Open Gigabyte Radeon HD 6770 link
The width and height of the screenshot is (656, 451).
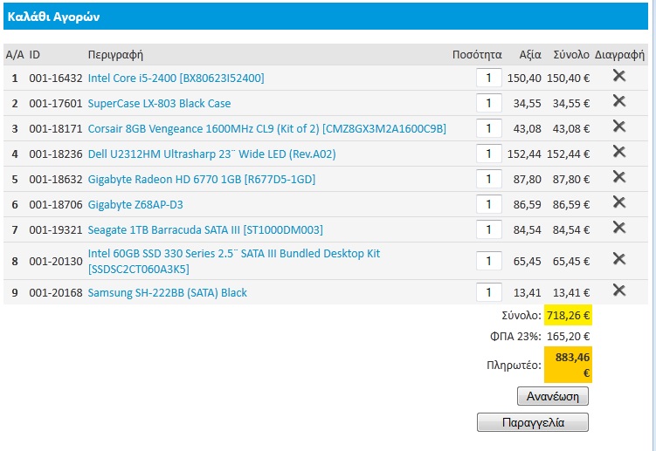tap(201, 180)
